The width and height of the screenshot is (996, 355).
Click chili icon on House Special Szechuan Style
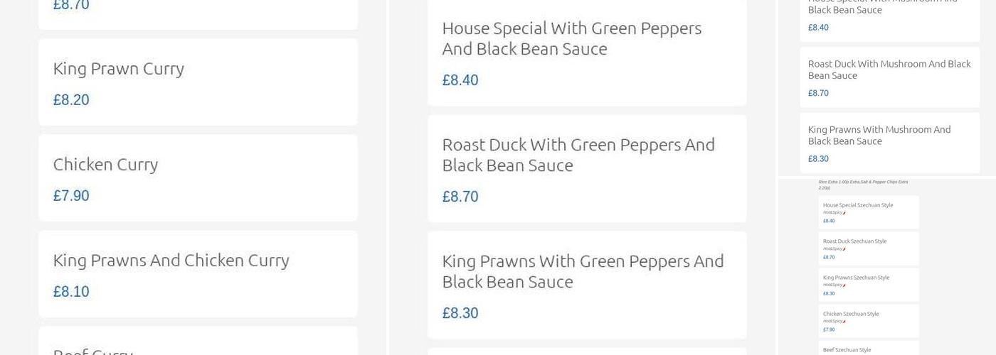click(844, 213)
